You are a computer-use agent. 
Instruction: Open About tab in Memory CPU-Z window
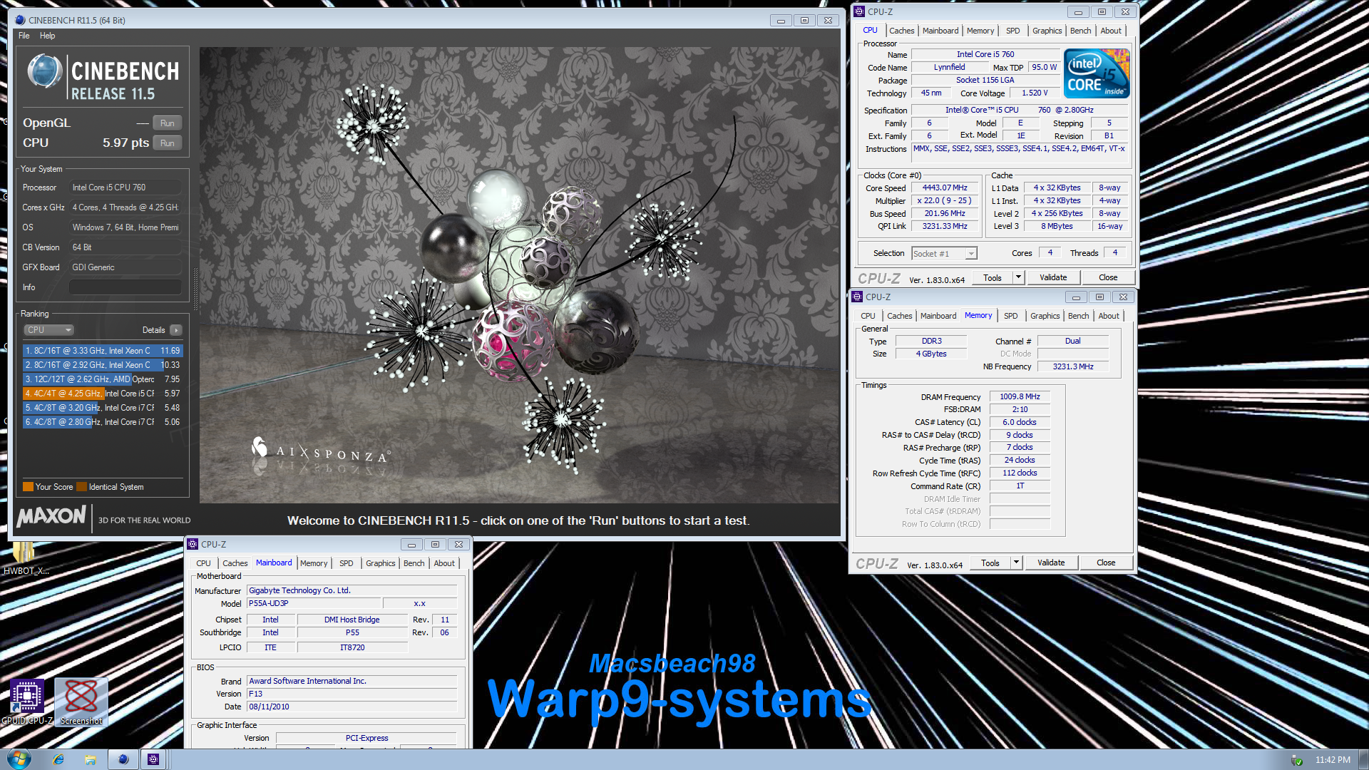coord(1108,316)
